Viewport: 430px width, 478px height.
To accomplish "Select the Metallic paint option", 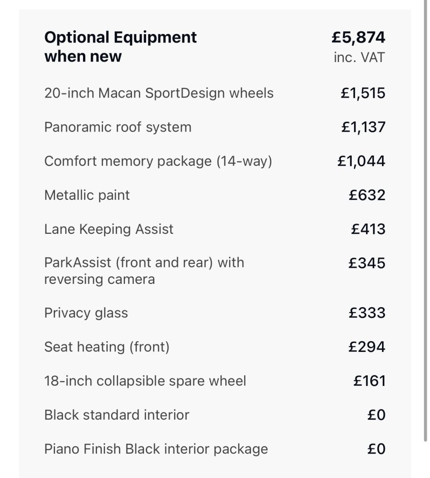I will point(87,195).
